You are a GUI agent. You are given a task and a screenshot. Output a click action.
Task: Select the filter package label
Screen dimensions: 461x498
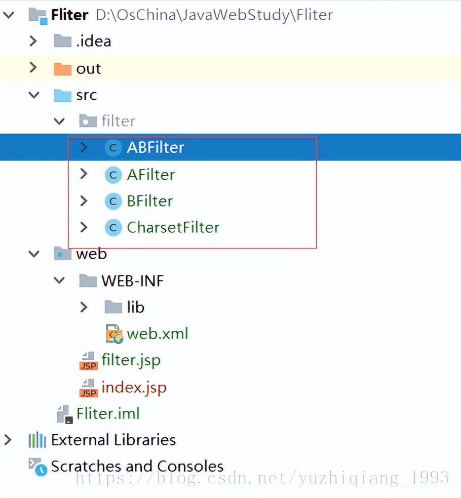click(x=118, y=121)
